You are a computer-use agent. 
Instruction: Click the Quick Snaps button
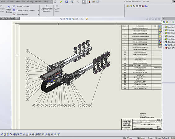click(x=57, y=9)
